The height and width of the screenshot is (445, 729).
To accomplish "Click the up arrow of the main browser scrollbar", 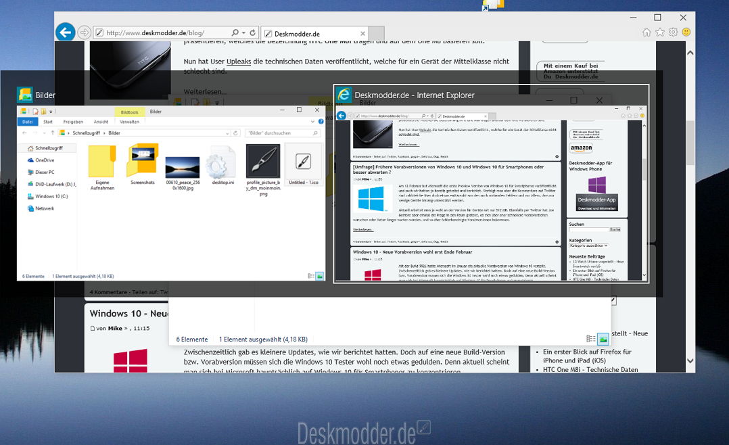I will coord(690,53).
